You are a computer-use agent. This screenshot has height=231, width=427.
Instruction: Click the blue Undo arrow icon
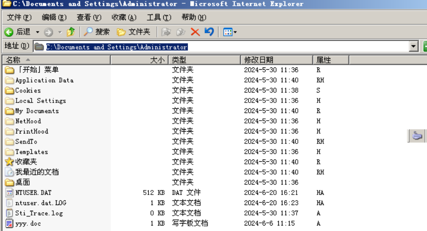tap(209, 31)
